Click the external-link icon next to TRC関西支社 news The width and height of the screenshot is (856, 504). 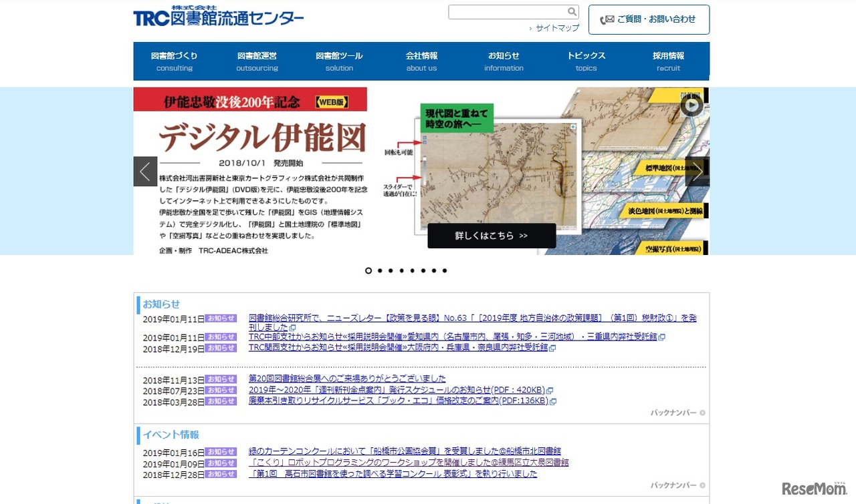[x=553, y=347]
